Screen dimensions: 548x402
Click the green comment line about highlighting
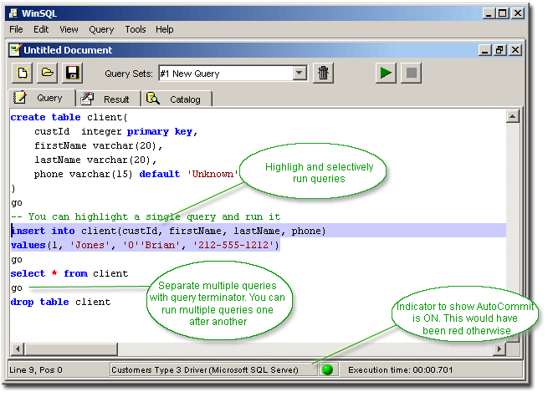pyautogui.click(x=146, y=216)
